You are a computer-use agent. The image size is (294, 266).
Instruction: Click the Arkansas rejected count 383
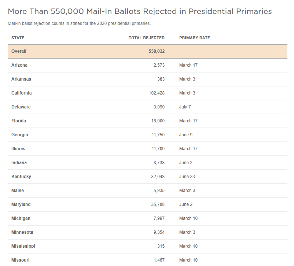click(x=161, y=79)
